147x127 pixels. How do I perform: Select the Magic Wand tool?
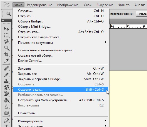[6, 48]
